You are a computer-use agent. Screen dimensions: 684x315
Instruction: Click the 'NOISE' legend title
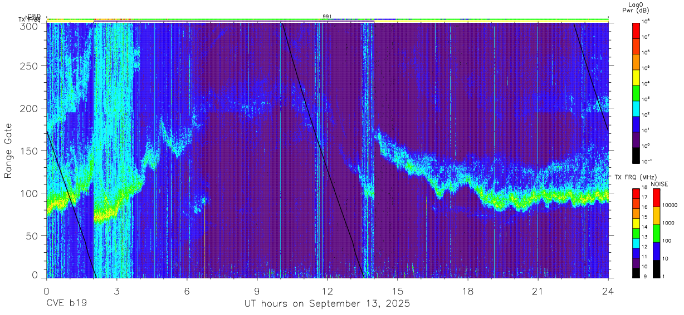[x=660, y=184]
